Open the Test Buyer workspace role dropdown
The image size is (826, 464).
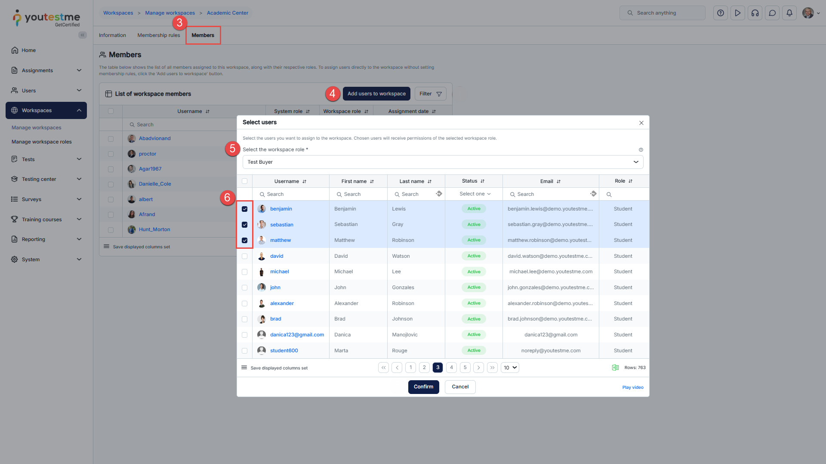pyautogui.click(x=443, y=162)
